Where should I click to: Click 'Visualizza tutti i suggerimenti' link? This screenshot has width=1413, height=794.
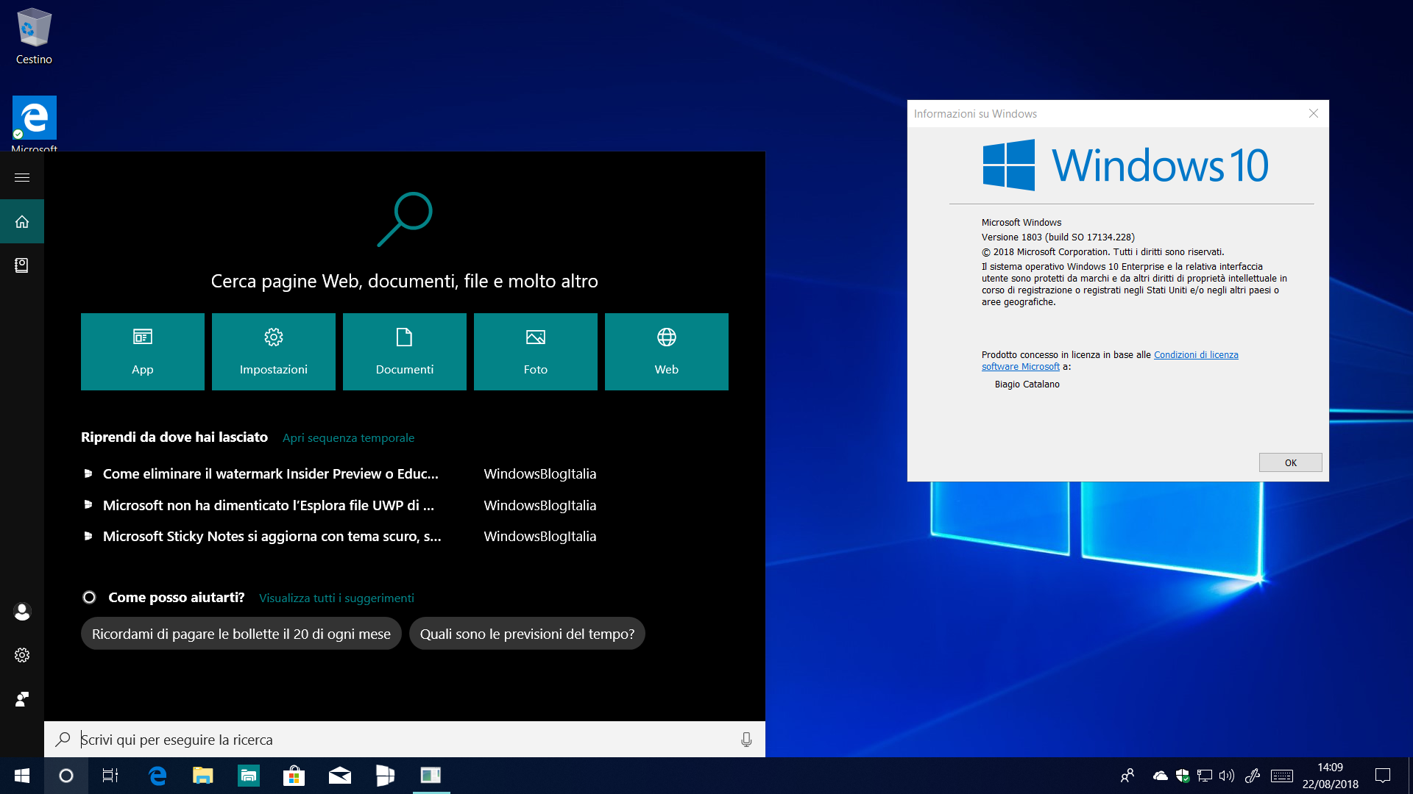coord(336,598)
